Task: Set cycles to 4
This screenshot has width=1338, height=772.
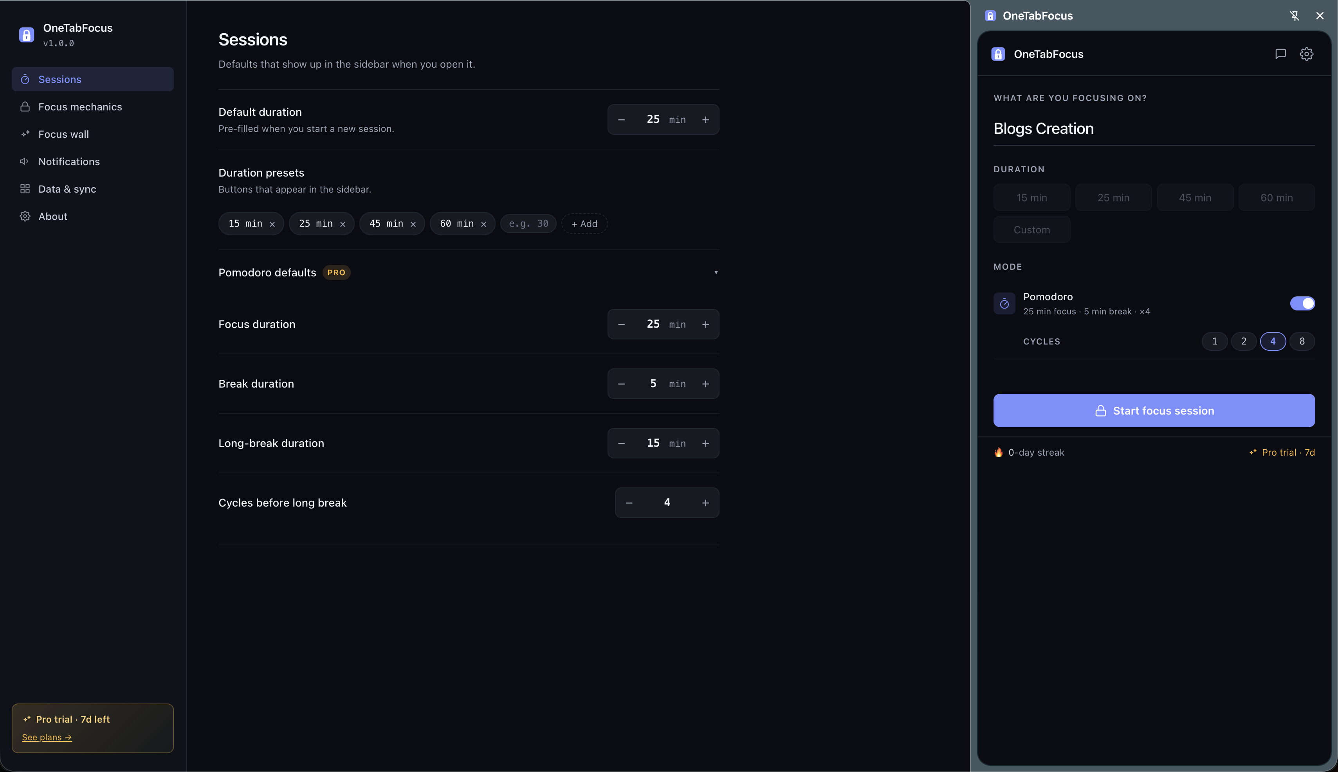Action: (1273, 341)
